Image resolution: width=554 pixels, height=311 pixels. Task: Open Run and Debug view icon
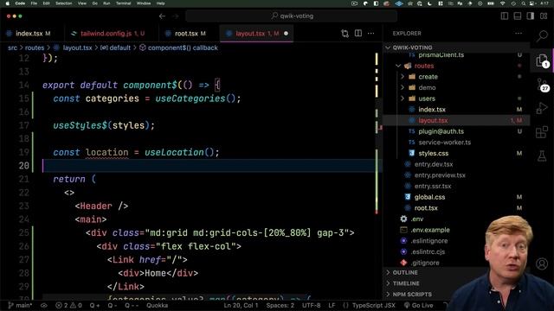[542, 108]
